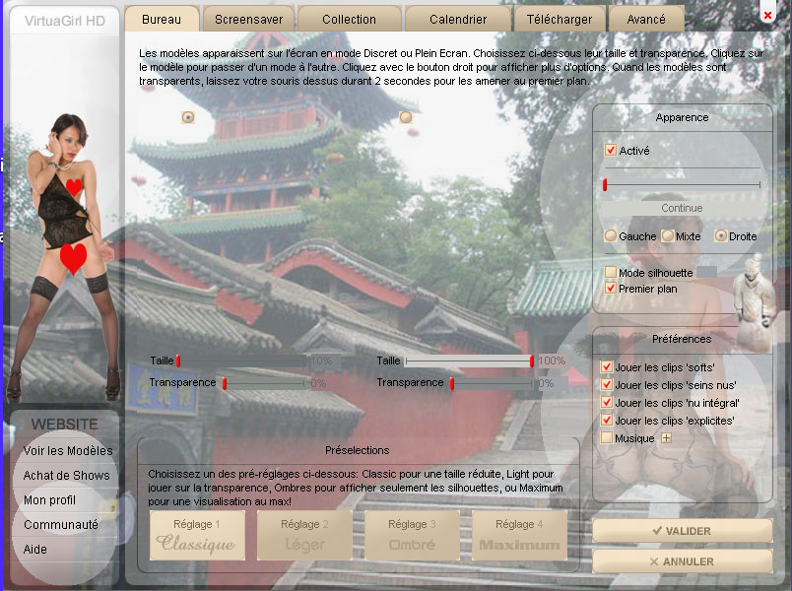The height and width of the screenshot is (591, 792).
Task: Click the right Taille slider handle at 100%
Action: click(x=532, y=361)
